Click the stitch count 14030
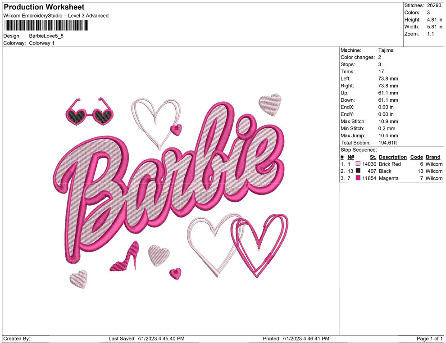Image resolution: width=446 pixels, height=343 pixels. point(369,164)
